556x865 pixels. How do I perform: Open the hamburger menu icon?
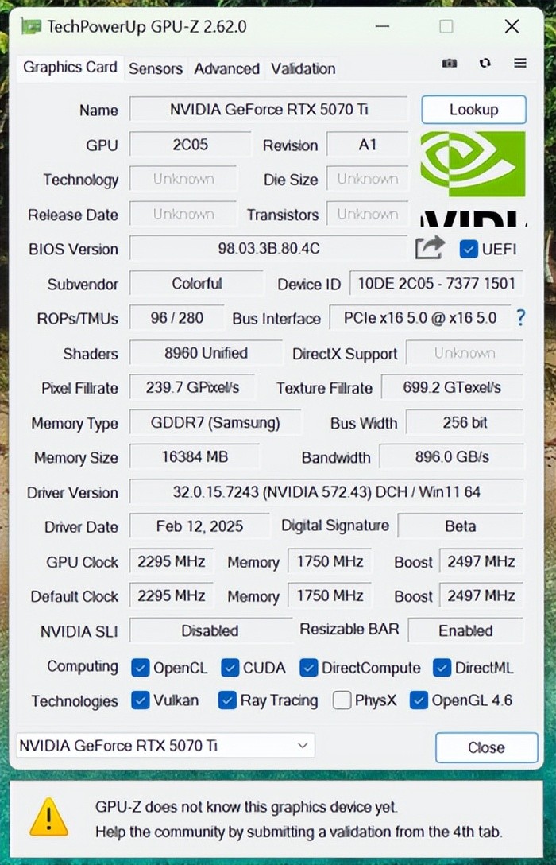(x=520, y=64)
